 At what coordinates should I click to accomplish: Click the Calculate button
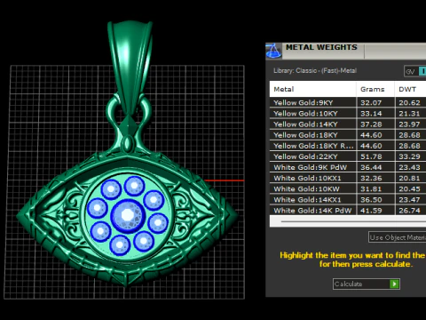[367, 284]
